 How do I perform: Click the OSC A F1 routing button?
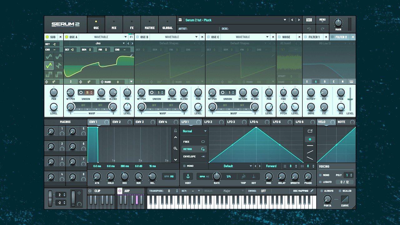coord(131,37)
